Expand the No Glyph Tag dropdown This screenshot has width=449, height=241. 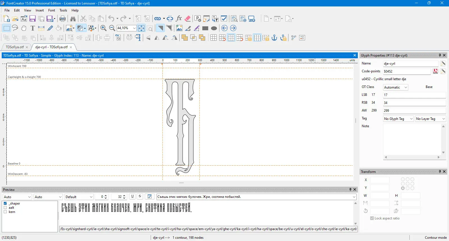398,119
